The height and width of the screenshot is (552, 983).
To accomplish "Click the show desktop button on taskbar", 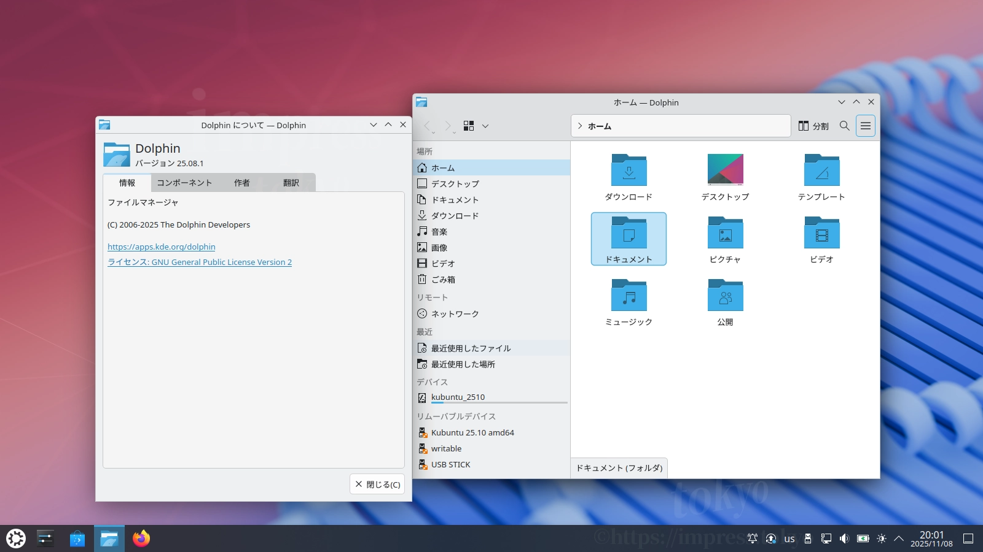I will coord(968,539).
